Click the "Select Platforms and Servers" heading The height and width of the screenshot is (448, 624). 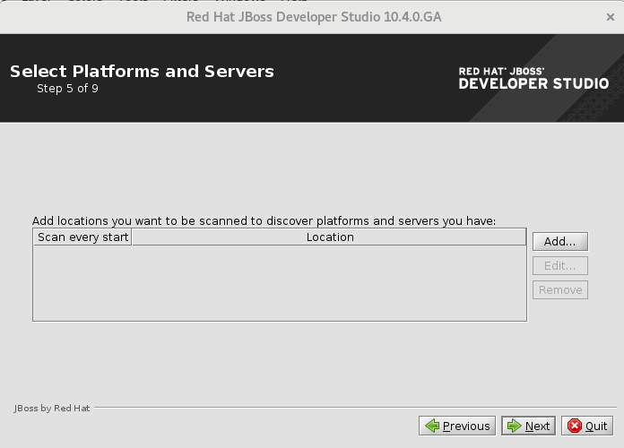pyautogui.click(x=142, y=72)
